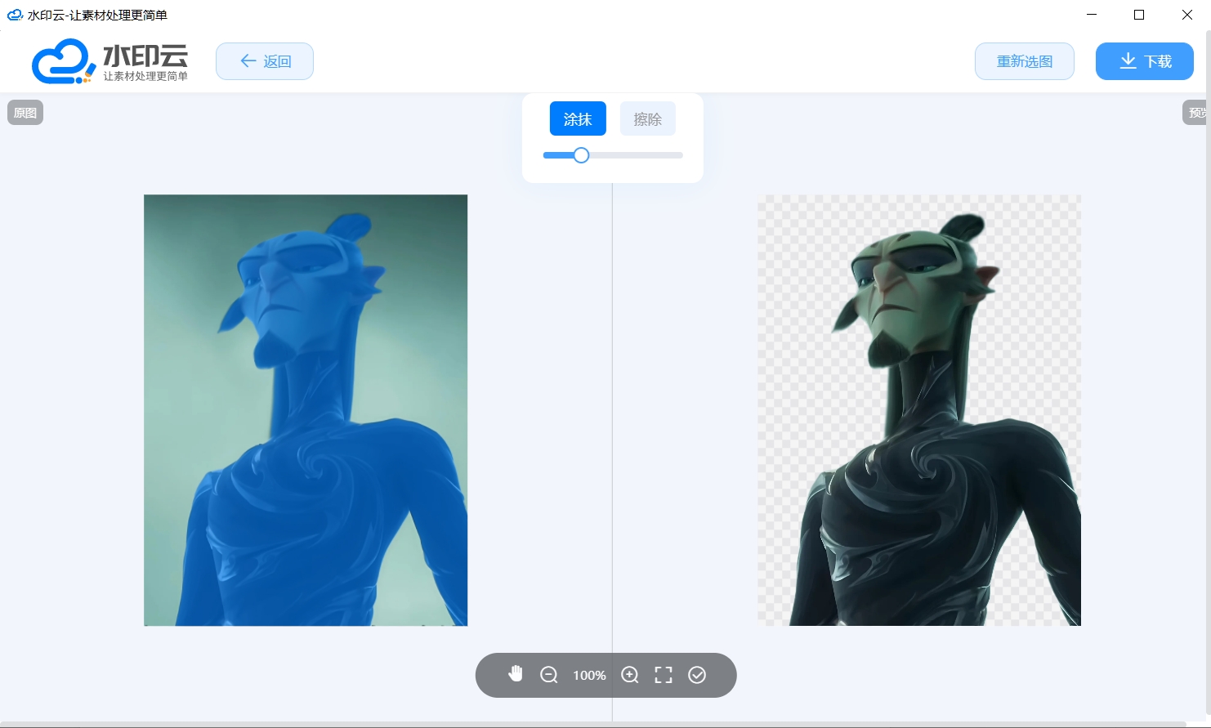The height and width of the screenshot is (728, 1211).
Task: Confirm edits with the checkmark icon
Action: pyautogui.click(x=697, y=675)
